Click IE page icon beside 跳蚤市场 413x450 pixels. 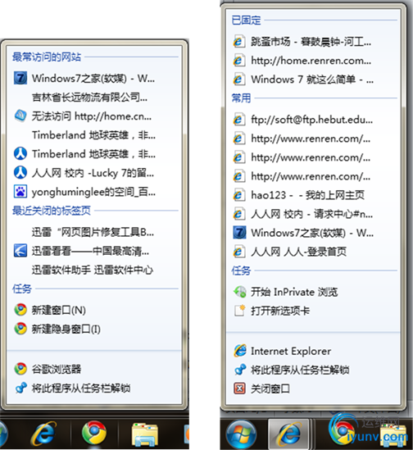coord(239,42)
